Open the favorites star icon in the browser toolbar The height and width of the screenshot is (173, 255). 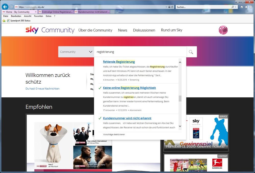coord(246,7)
